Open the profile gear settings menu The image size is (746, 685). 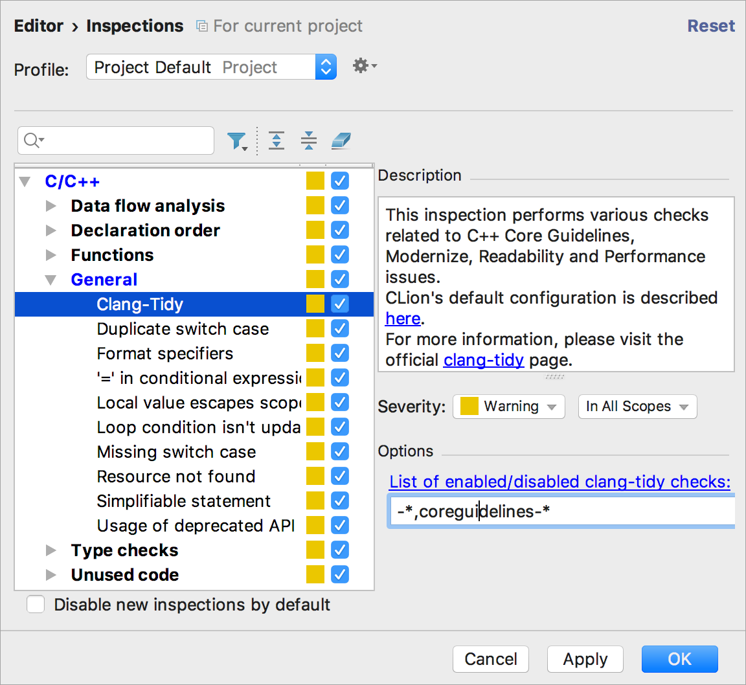point(364,66)
